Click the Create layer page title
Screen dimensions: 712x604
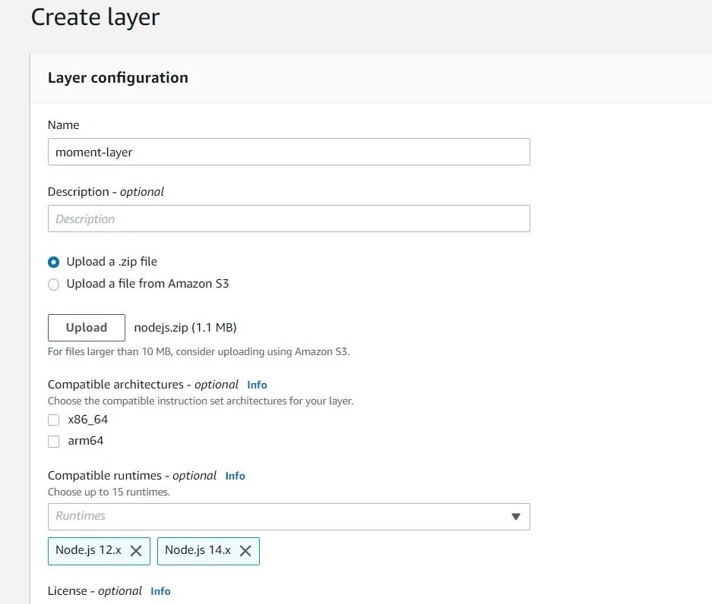coord(94,17)
